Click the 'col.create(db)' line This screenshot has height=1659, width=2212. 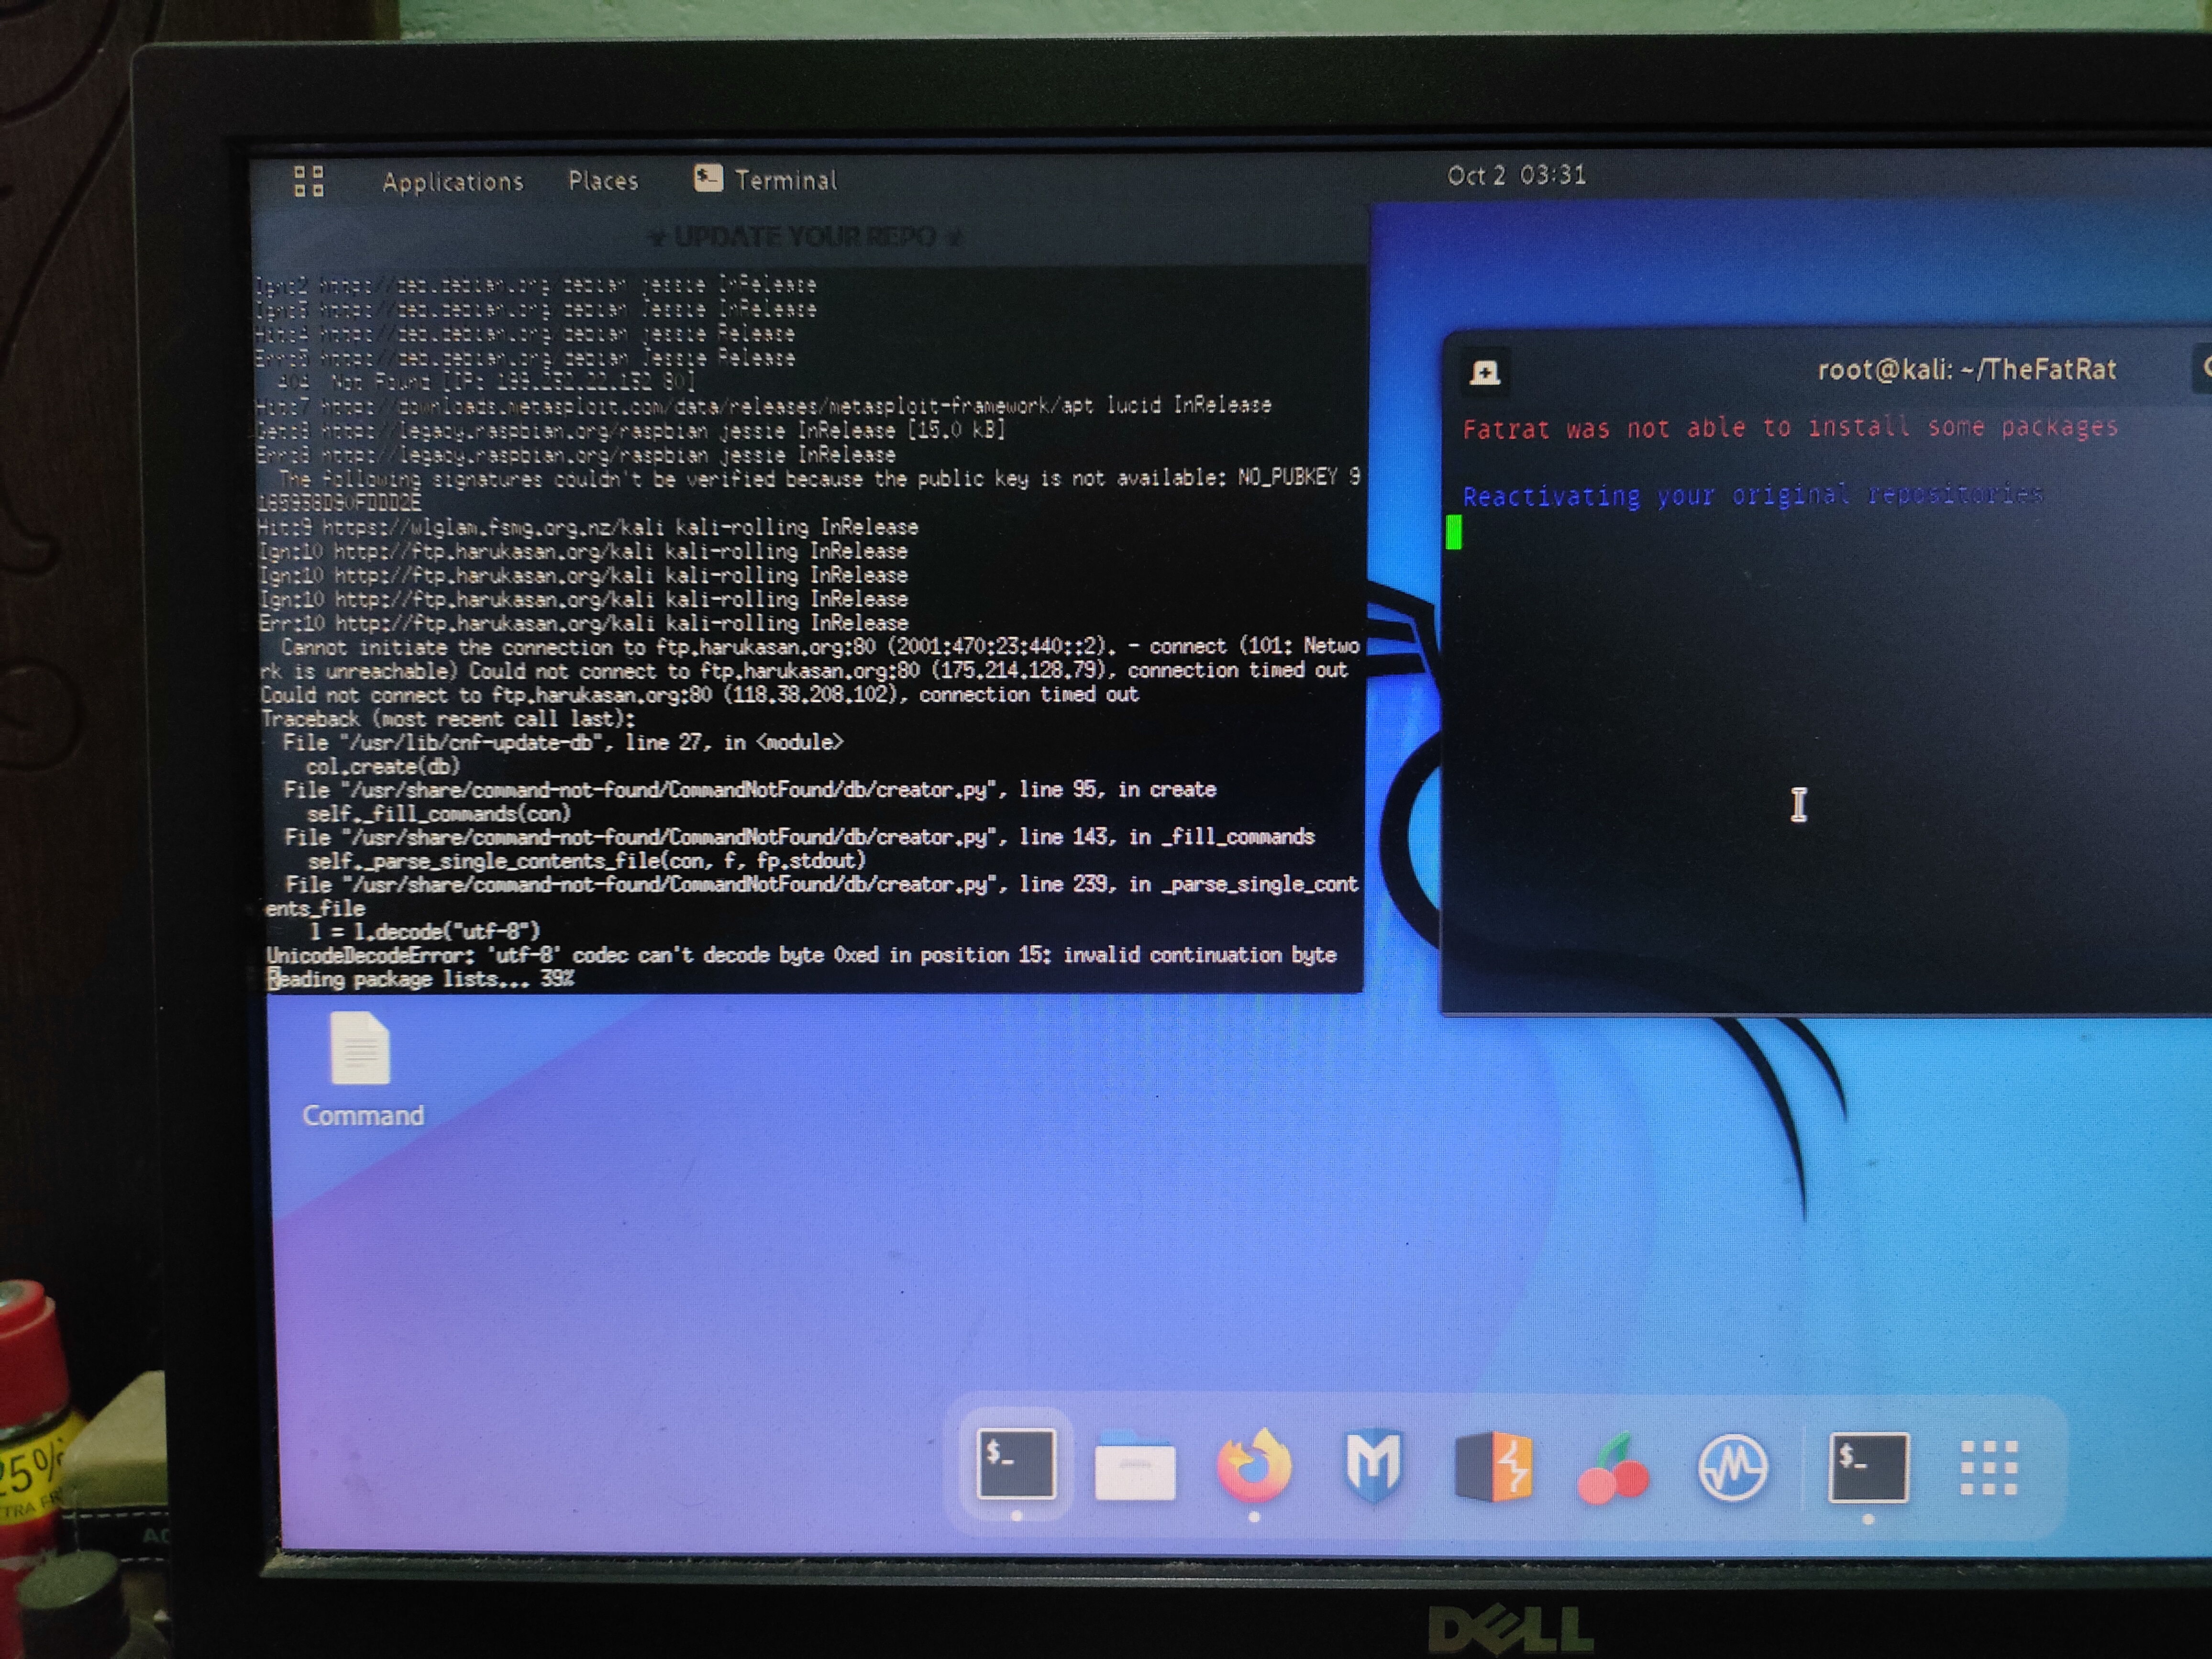382,767
